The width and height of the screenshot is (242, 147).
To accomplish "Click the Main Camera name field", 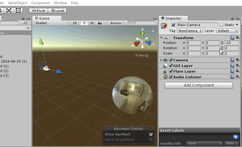I will [197, 25].
